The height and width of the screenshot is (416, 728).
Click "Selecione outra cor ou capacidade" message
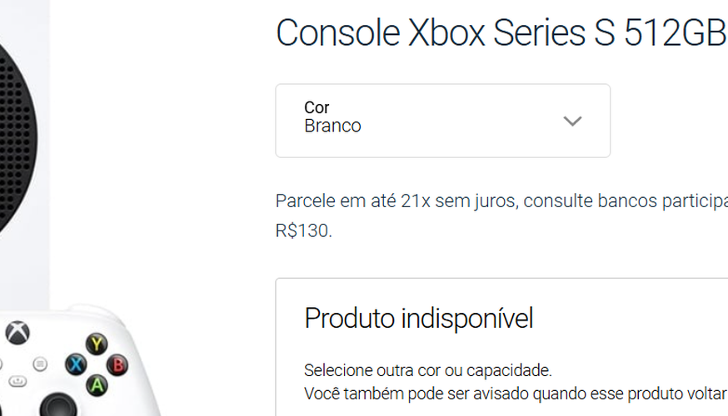pyautogui.click(x=427, y=370)
